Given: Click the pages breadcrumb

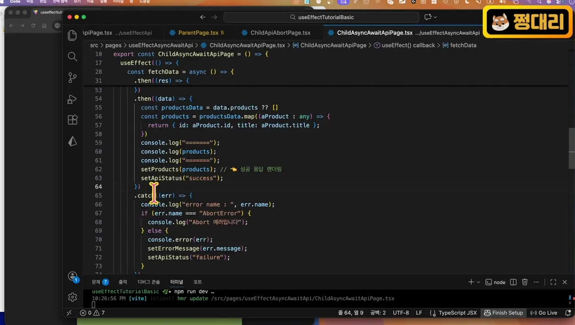Looking at the screenshot, I should tap(113, 45).
